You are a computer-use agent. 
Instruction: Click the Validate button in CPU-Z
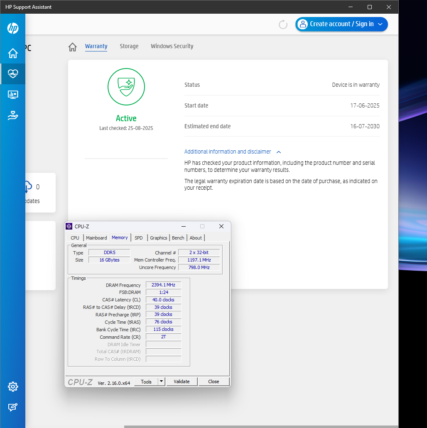[182, 382]
